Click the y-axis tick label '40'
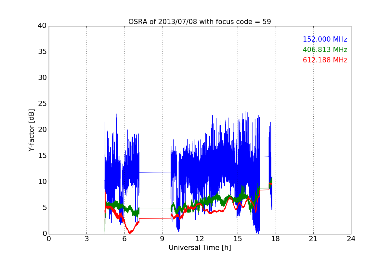The image size is (390, 260). pyautogui.click(x=42, y=26)
